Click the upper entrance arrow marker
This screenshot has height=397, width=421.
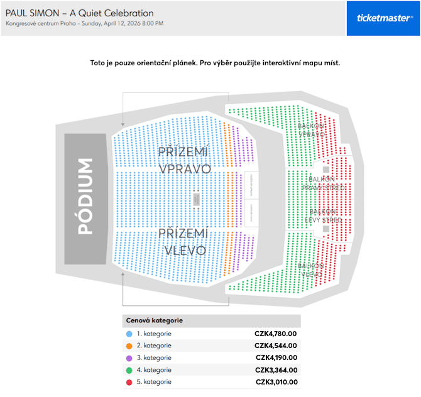123,124
